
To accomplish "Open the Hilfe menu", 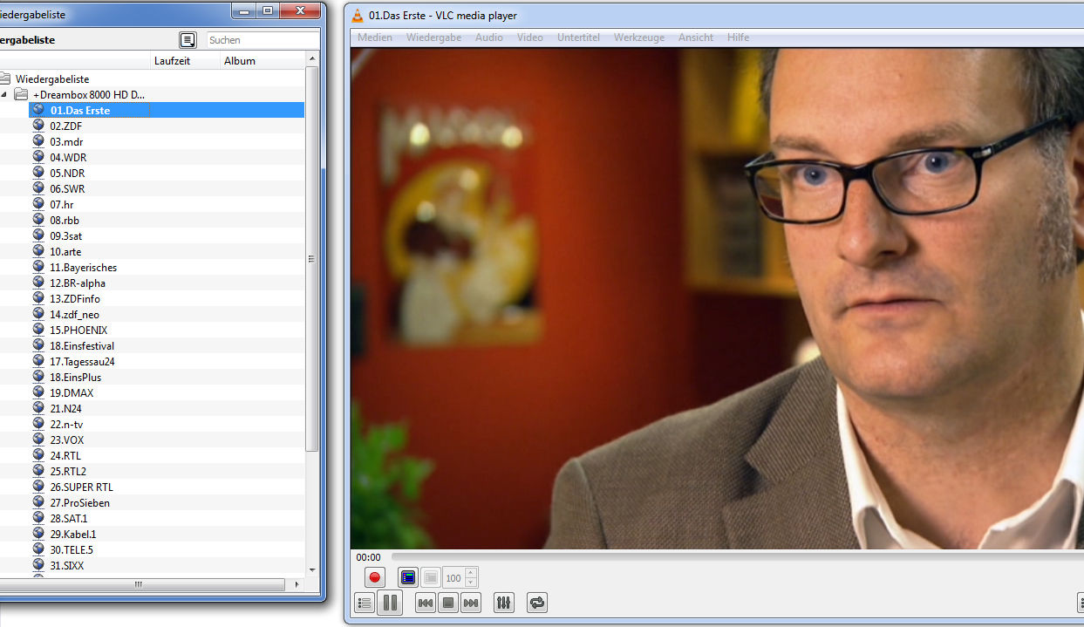I will pos(738,37).
